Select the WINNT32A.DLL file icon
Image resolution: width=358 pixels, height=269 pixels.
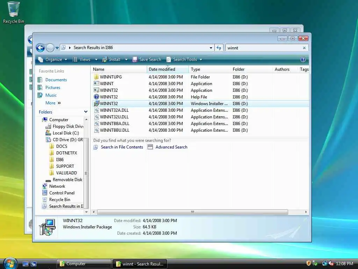click(x=96, y=110)
